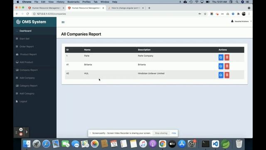Screen dimensions: 266x150
Task: Click the Description column header
Action: click(144, 50)
